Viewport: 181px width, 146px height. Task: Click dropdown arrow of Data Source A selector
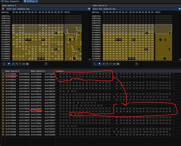tap(89, 9)
